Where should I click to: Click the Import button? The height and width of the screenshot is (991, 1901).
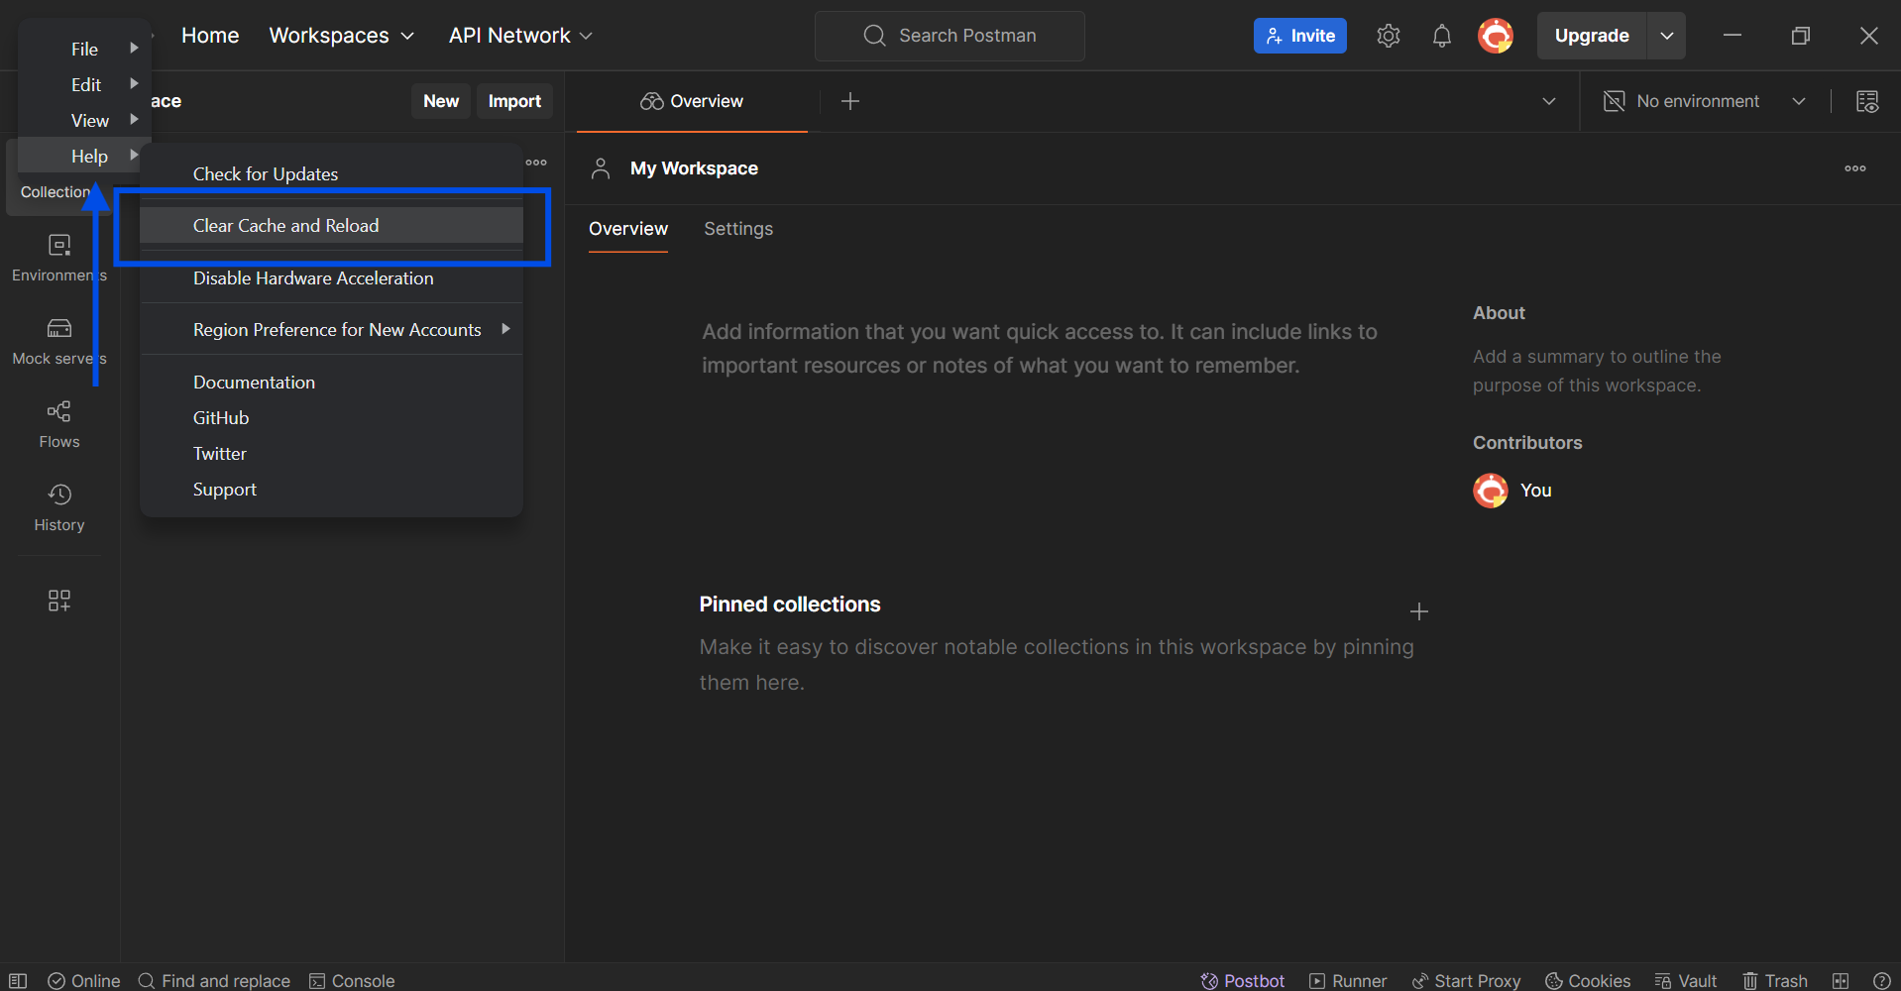pyautogui.click(x=514, y=101)
